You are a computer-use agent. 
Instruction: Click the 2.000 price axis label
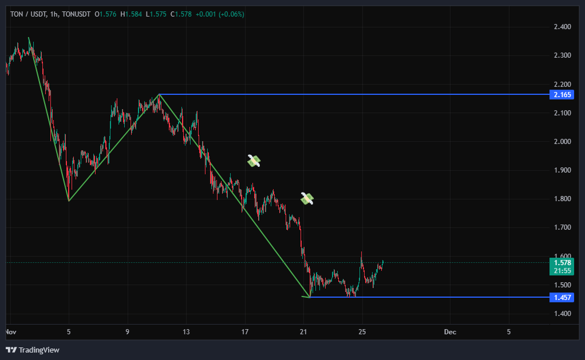pyautogui.click(x=562, y=142)
